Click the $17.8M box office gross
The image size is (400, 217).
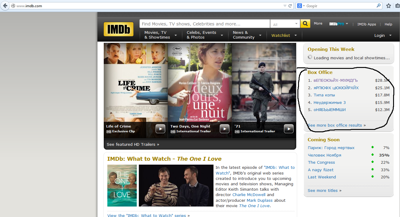click(382, 95)
